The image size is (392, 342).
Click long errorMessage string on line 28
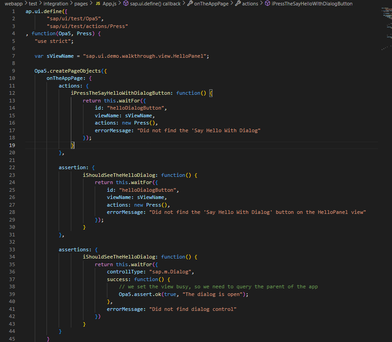(x=258, y=212)
